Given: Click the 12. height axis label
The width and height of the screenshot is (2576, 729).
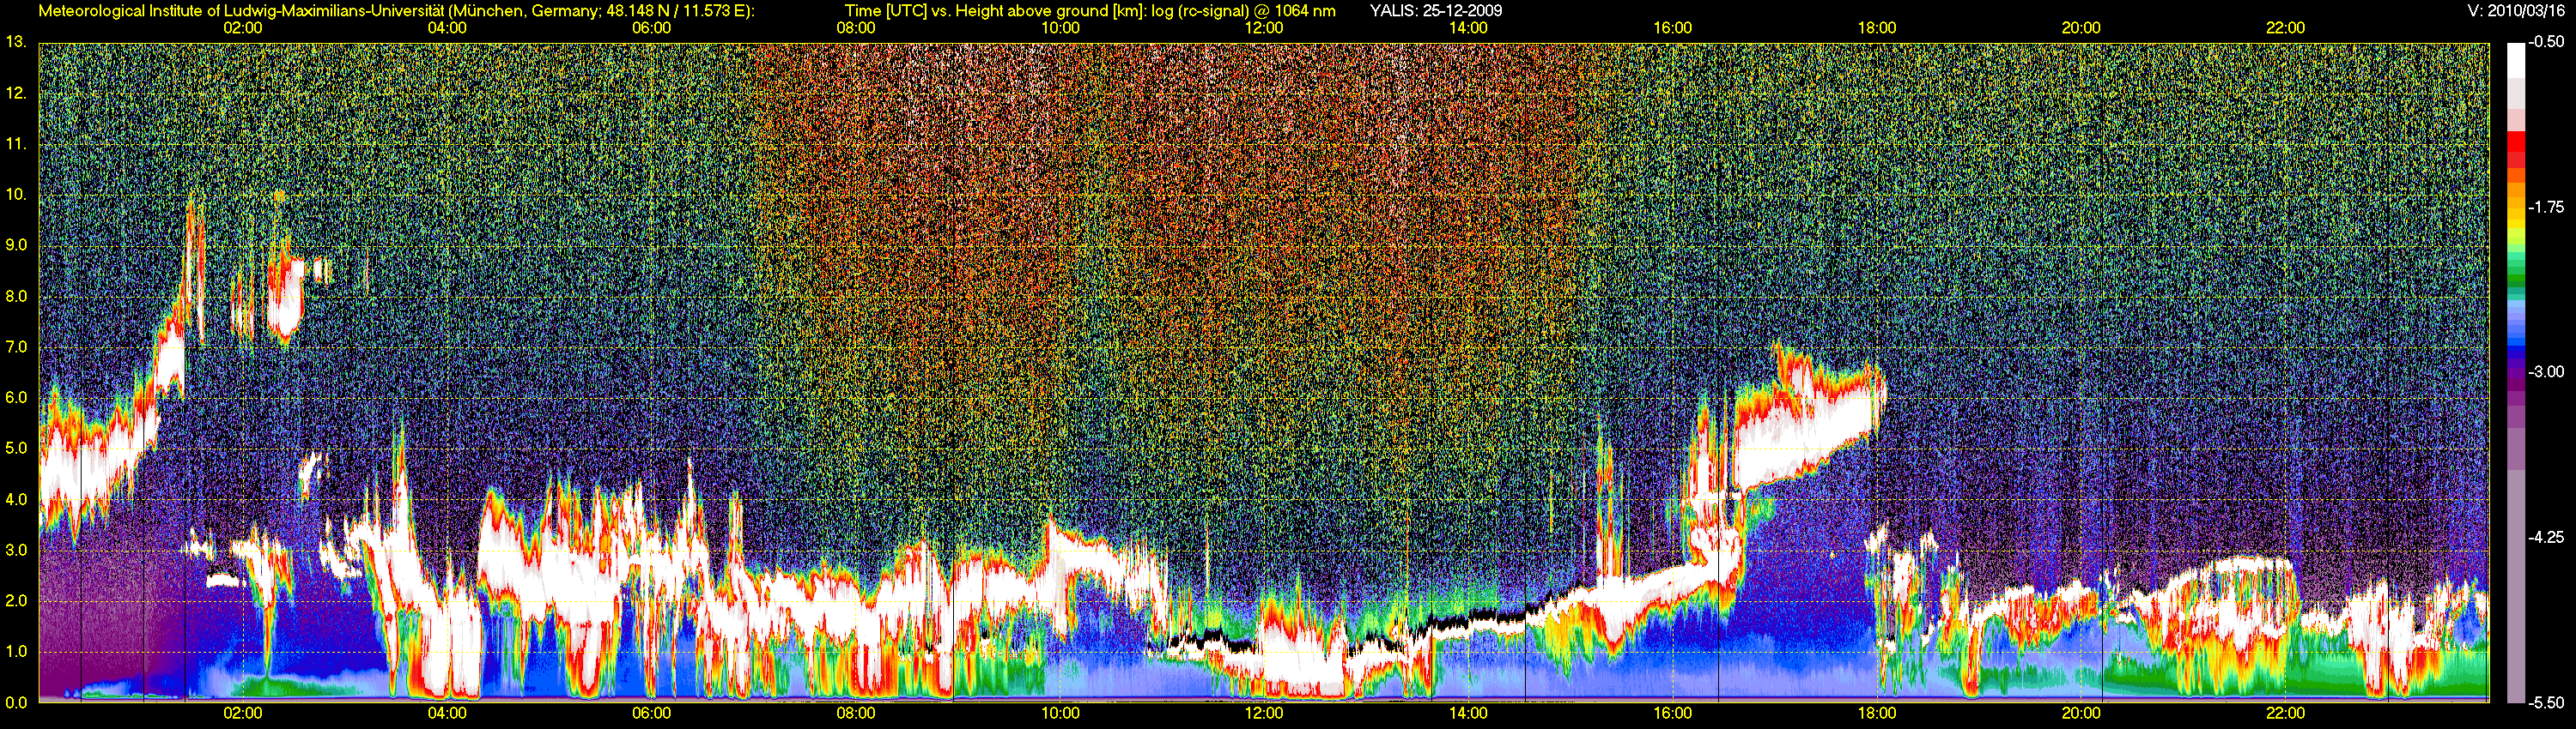Looking at the screenshot, I should [16, 93].
